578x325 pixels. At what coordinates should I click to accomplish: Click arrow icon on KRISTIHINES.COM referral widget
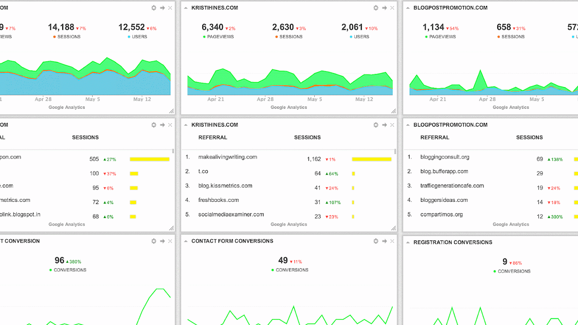click(384, 125)
